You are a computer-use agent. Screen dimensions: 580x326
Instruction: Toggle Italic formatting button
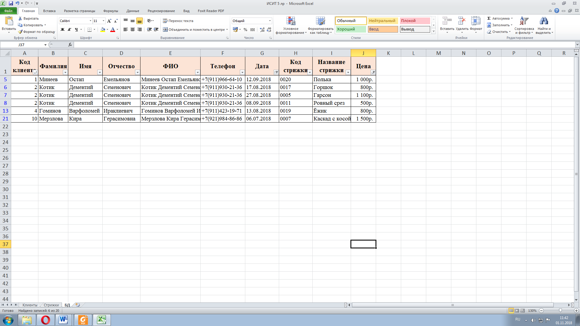[x=69, y=30]
